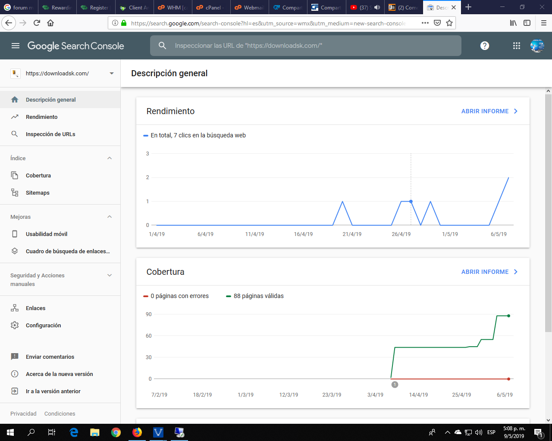The width and height of the screenshot is (552, 441).
Task: Collapse the Mejoras section
Action: (110, 217)
